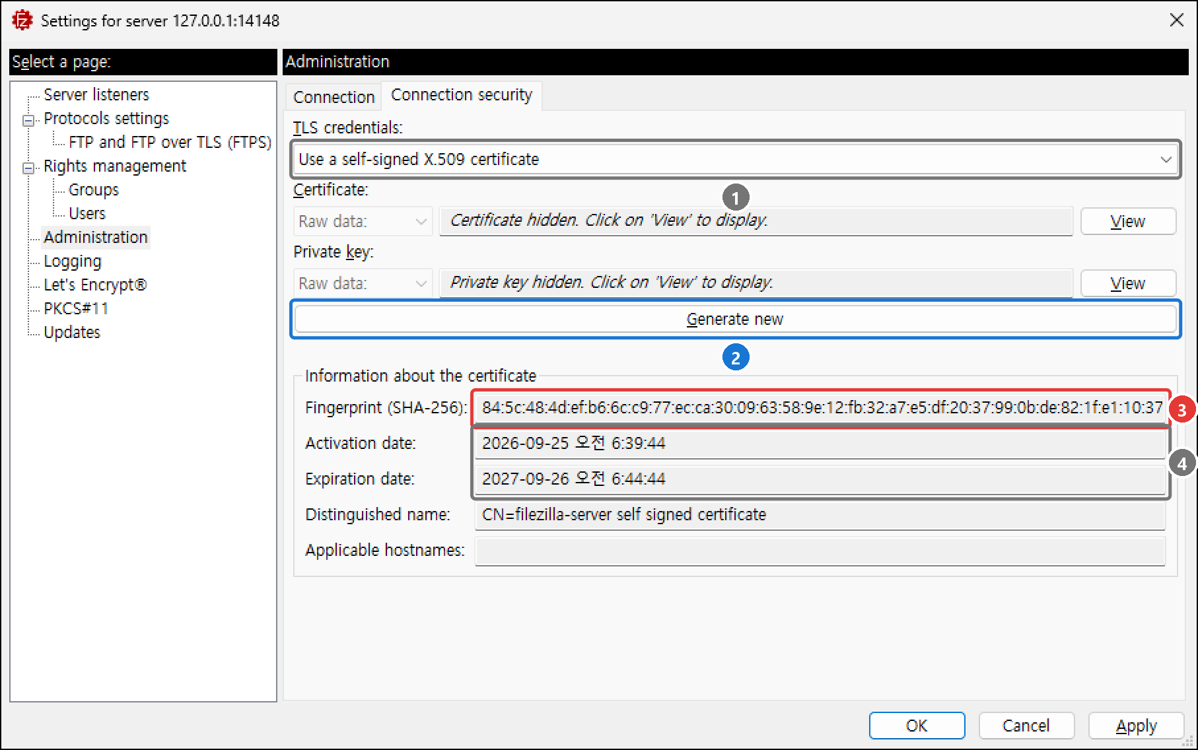Click the hidden private key text field

756,283
